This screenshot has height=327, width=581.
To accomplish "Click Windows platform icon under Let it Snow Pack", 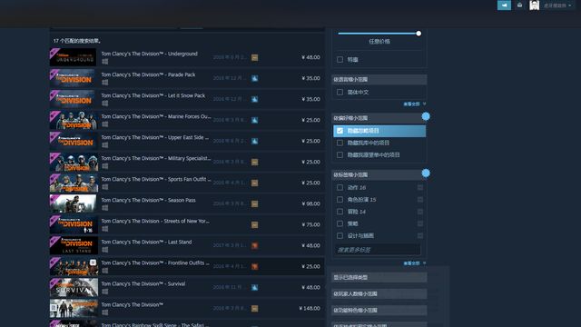I will point(105,104).
